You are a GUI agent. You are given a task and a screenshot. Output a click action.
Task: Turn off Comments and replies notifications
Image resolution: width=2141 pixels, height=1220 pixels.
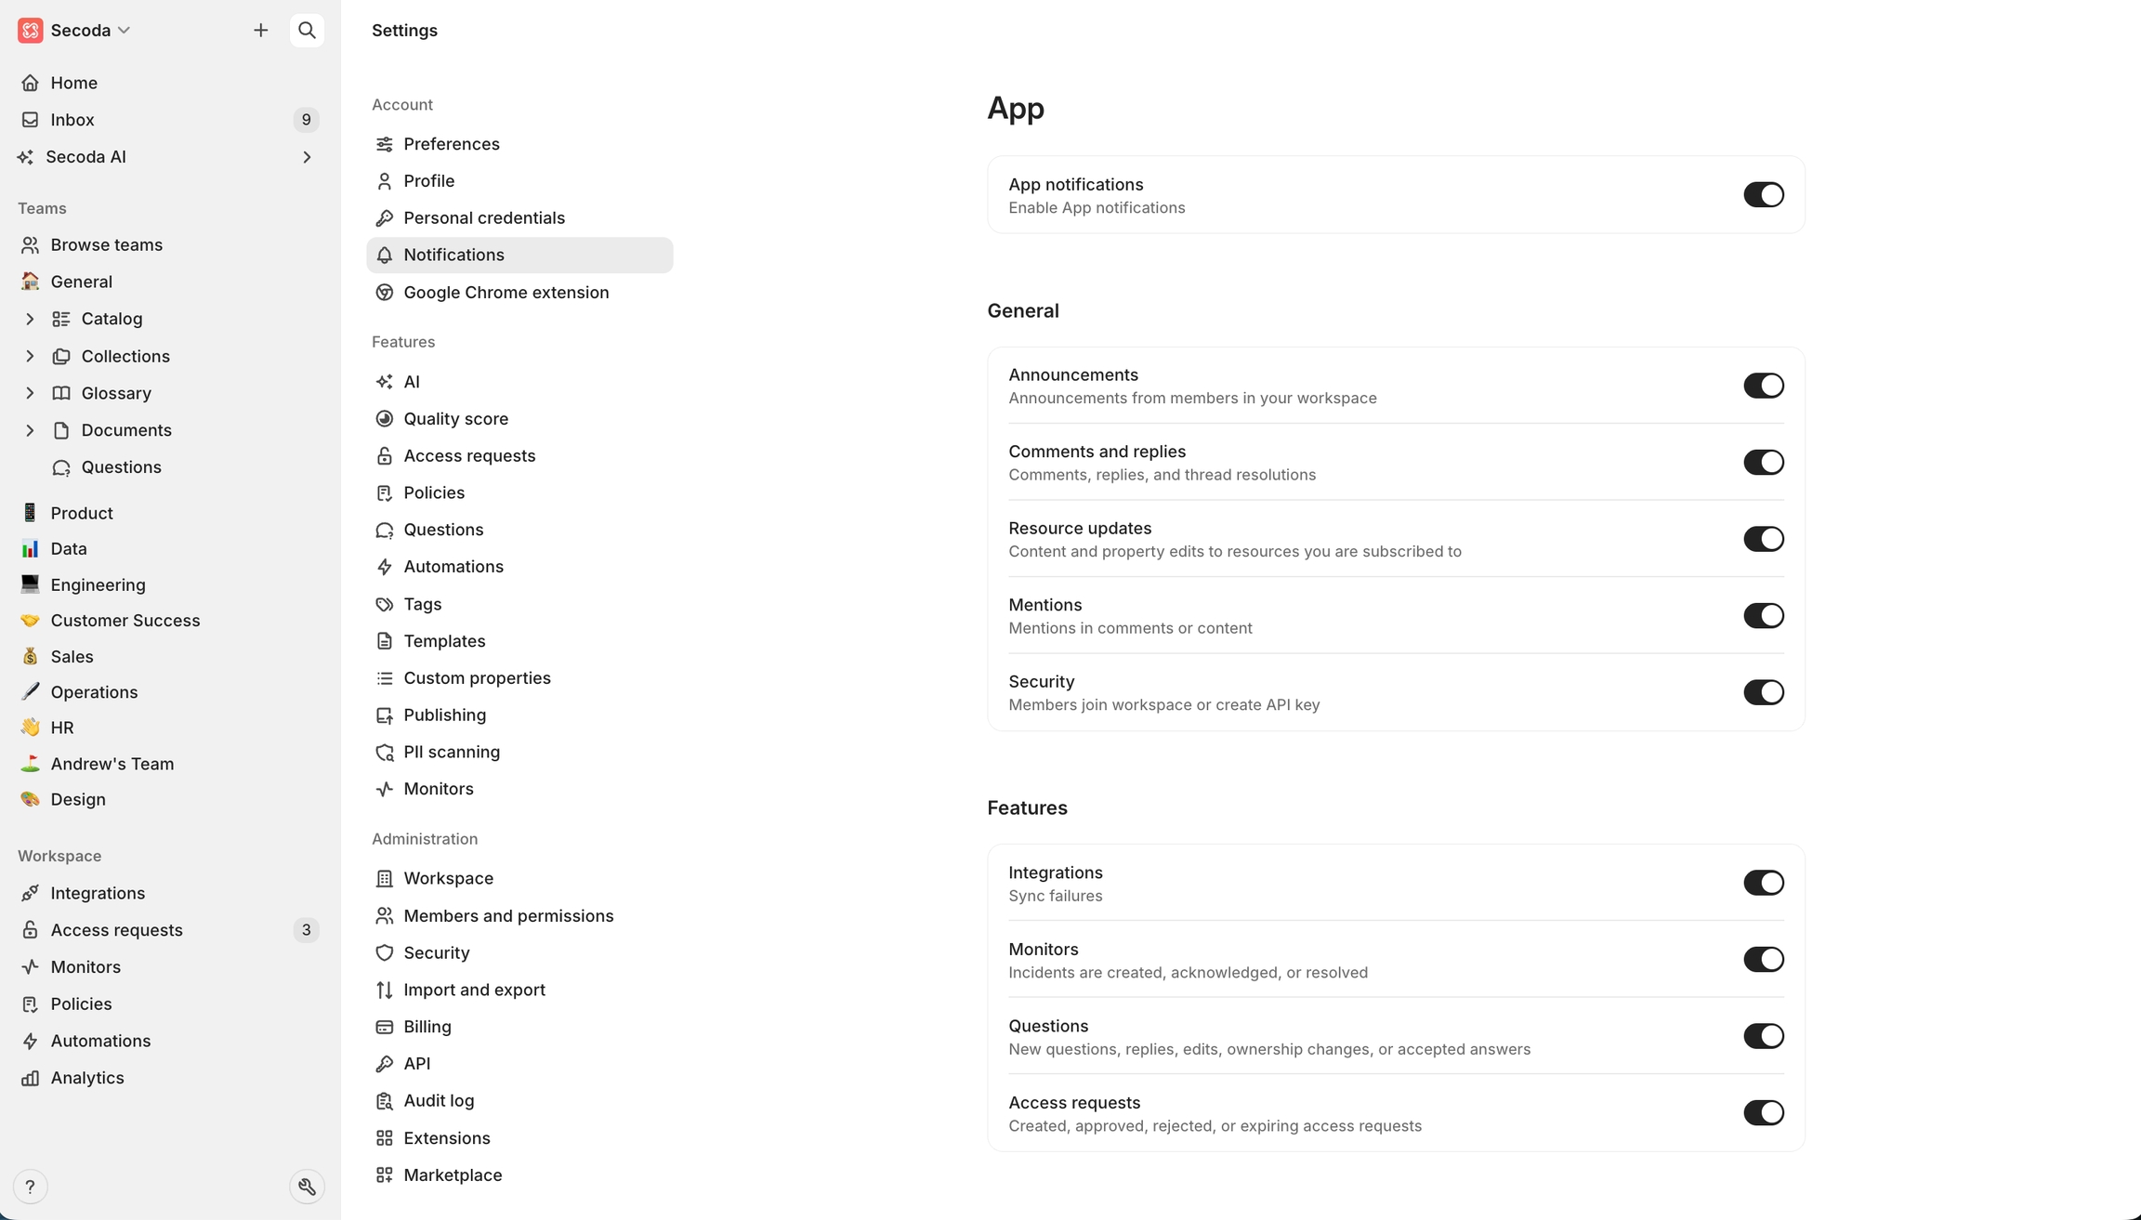pos(1763,463)
